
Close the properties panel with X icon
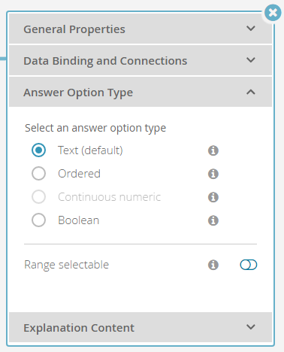(273, 12)
